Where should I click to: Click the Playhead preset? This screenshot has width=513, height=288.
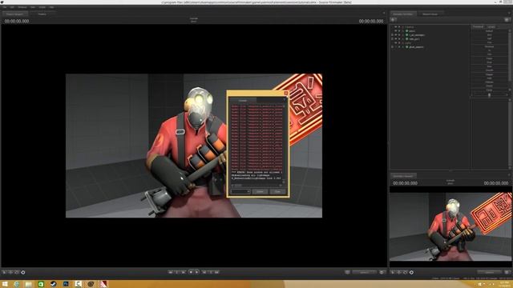point(489,46)
